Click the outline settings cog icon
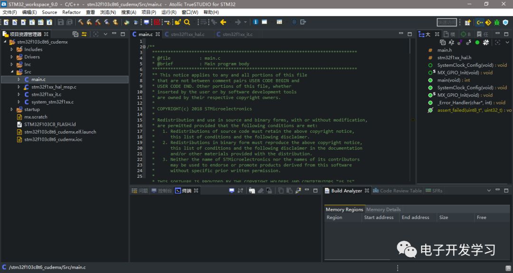Viewport: 513px width, 273px height. [486, 42]
